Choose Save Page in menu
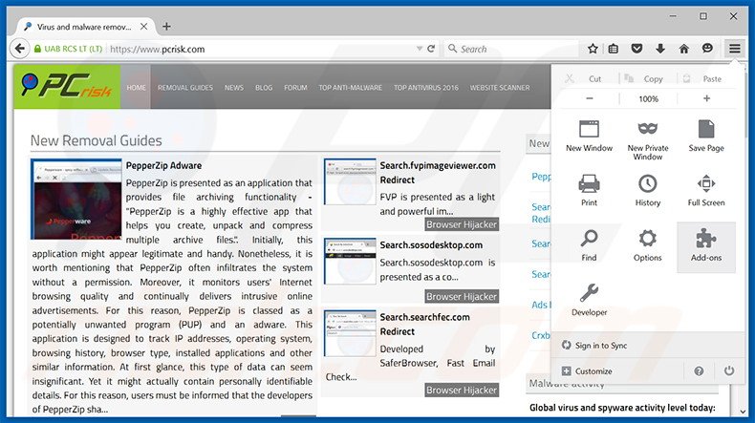Viewport: 755px width, 423px height. 706,136
